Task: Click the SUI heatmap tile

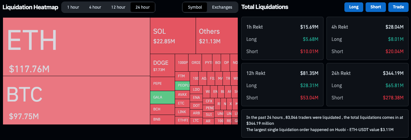Action: pyautogui.click(x=209, y=115)
